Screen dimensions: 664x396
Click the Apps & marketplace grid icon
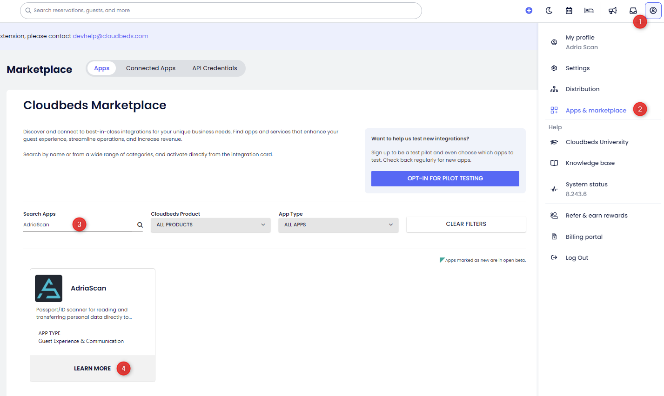point(554,110)
